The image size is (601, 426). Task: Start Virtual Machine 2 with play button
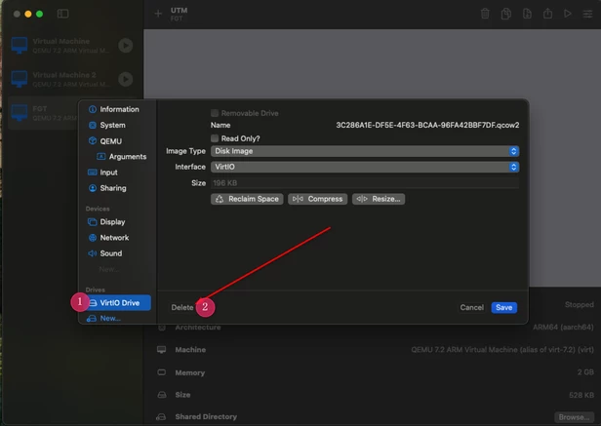click(x=125, y=79)
